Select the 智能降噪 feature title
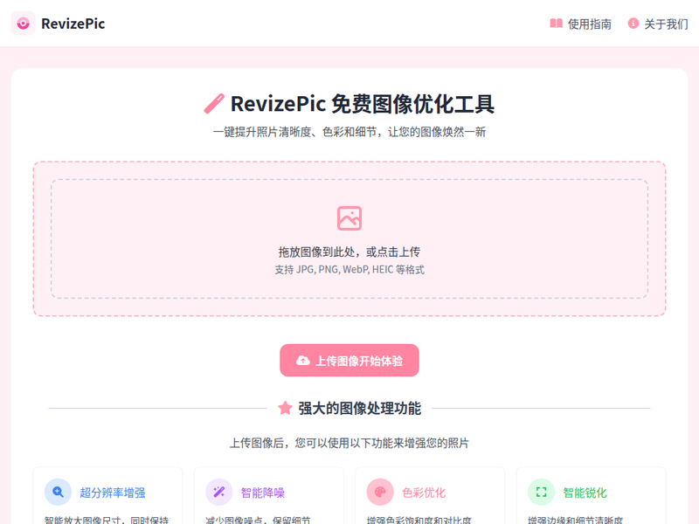The image size is (699, 524). [x=263, y=493]
